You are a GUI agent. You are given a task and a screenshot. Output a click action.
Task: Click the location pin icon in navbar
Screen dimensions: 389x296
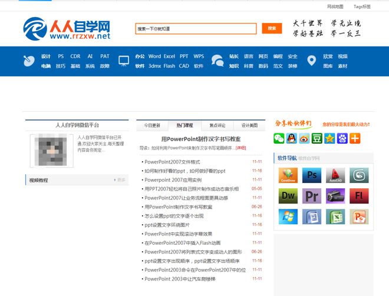pyautogui.click(x=312, y=61)
